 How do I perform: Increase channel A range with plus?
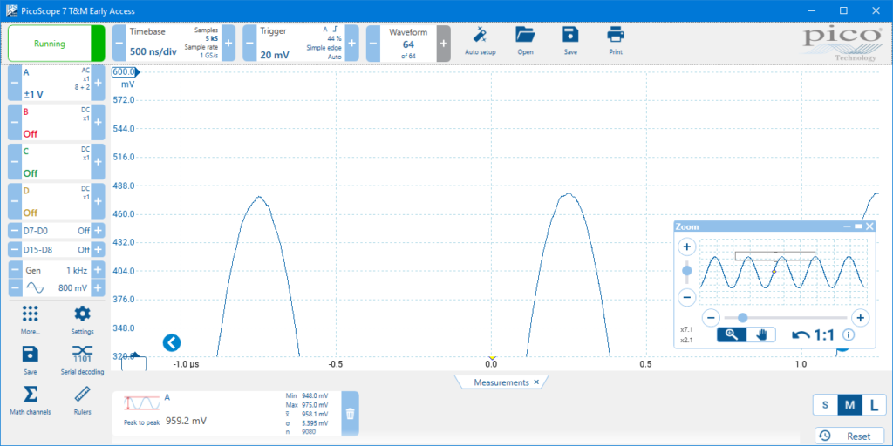point(98,84)
